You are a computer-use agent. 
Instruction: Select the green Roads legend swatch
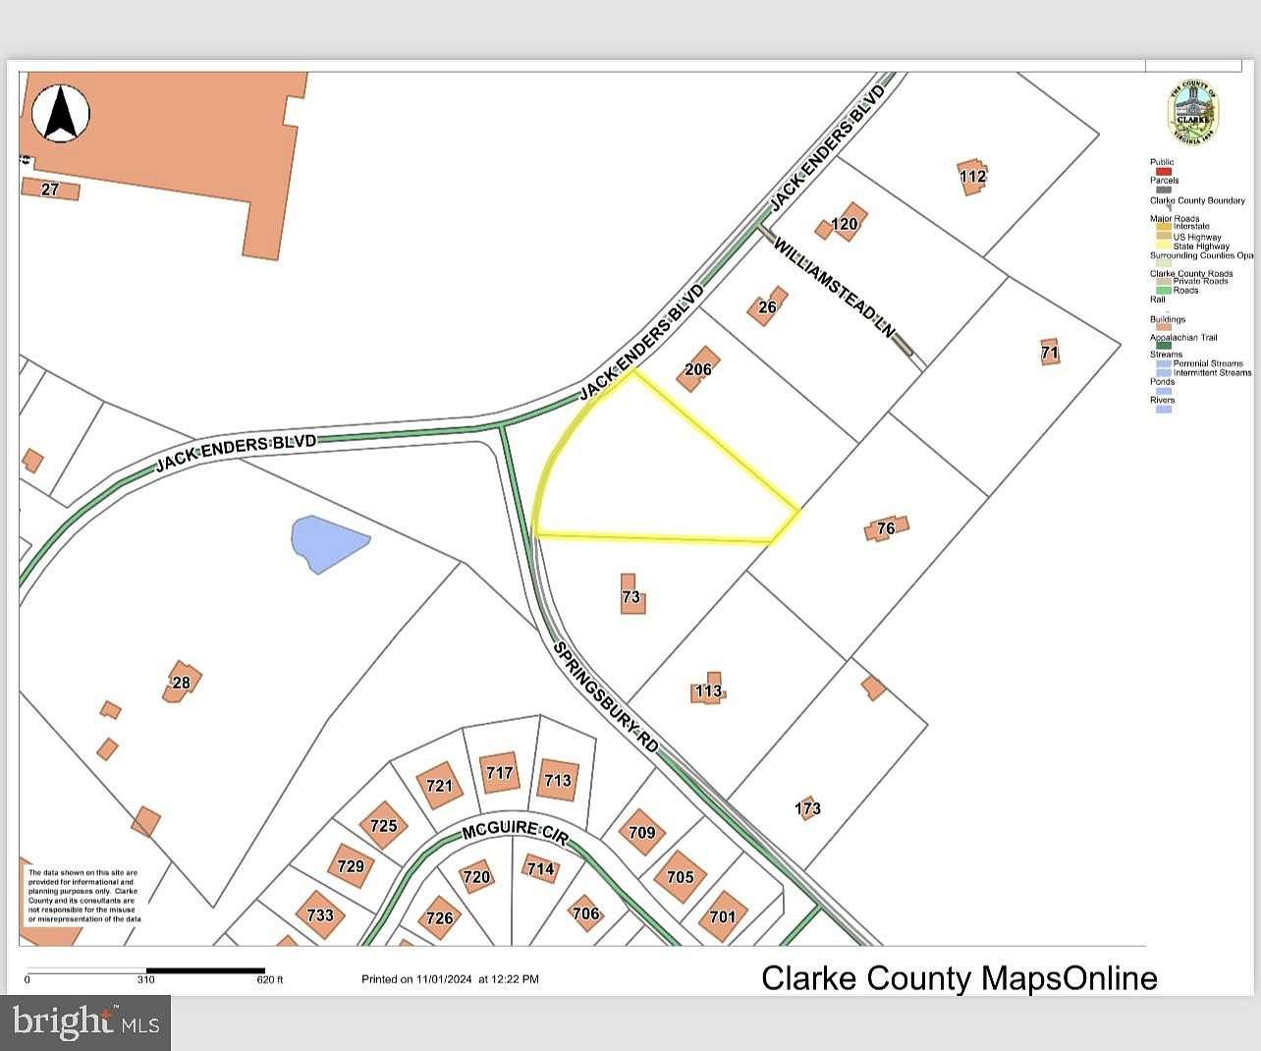pos(1164,291)
